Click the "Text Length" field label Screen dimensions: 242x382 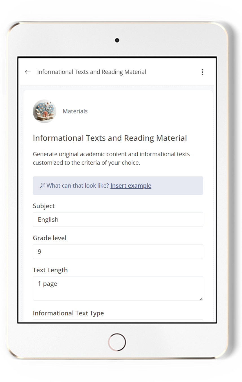pyautogui.click(x=50, y=270)
